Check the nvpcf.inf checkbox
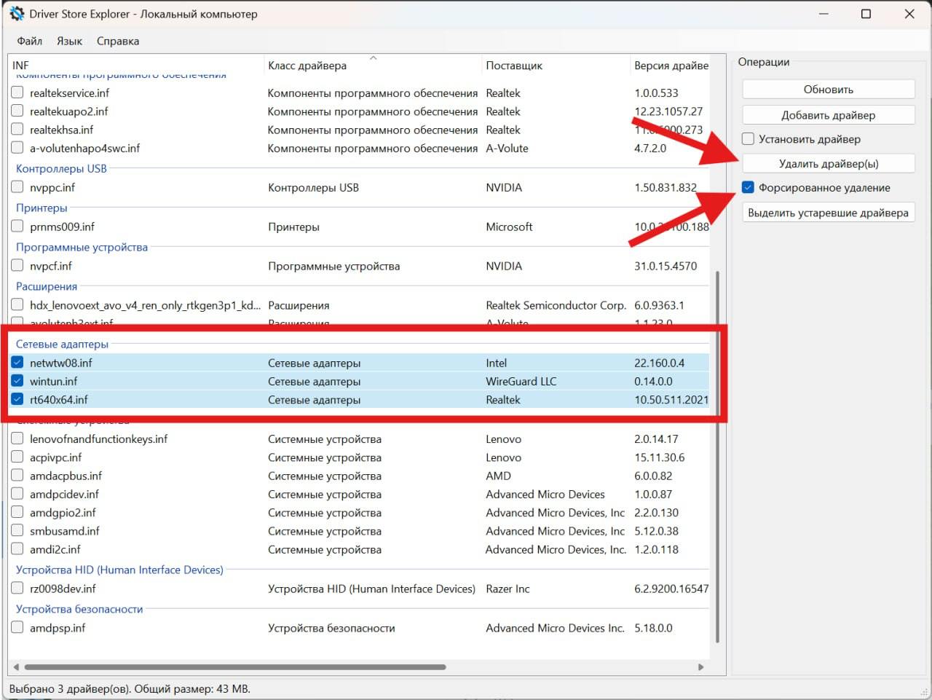Image resolution: width=932 pixels, height=700 pixels. [17, 265]
